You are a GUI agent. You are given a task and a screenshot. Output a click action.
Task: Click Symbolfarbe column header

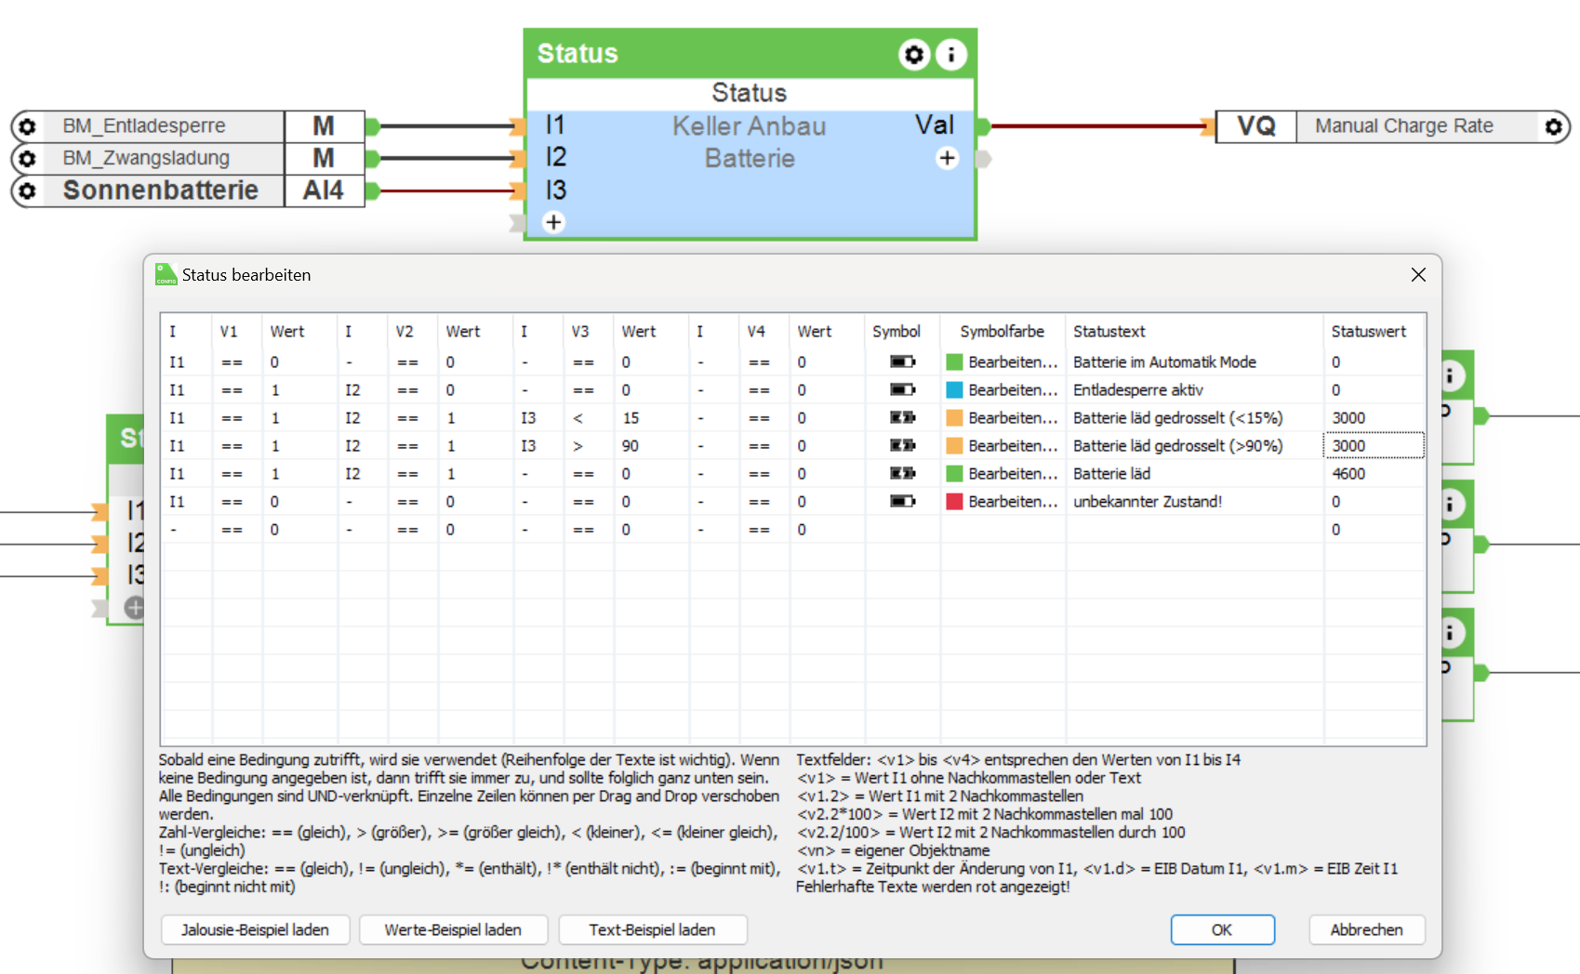point(1002,332)
